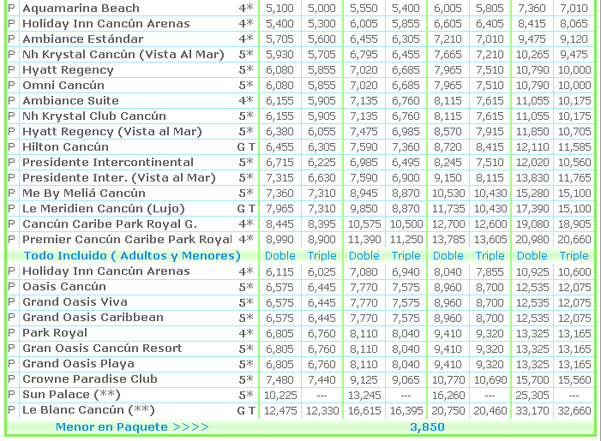Image resolution: width=601 pixels, height=441 pixels.
Task: Click the 5* rating beside Omni Cancún
Action: coord(246,86)
